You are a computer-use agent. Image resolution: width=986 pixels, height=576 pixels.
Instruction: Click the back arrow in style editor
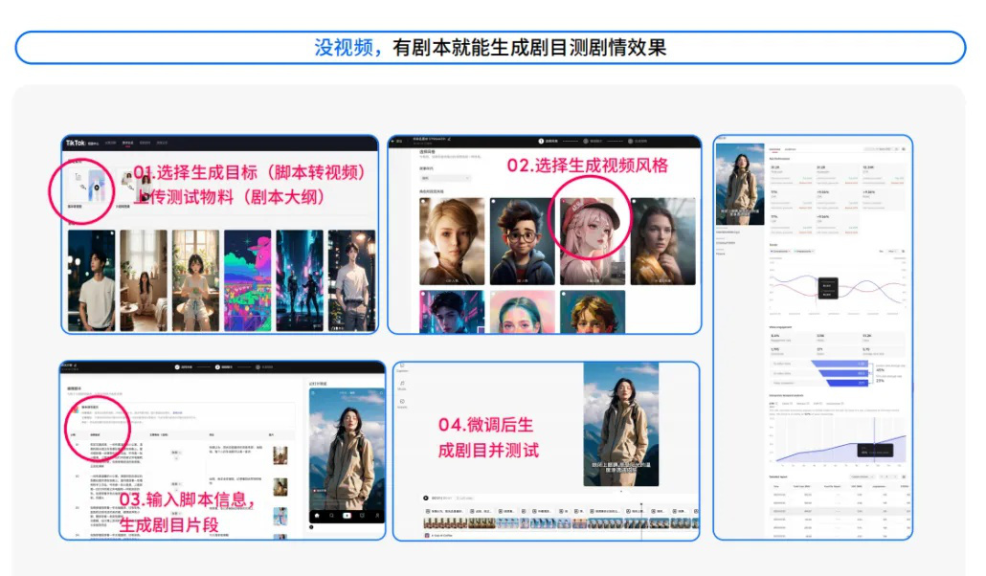[x=400, y=141]
